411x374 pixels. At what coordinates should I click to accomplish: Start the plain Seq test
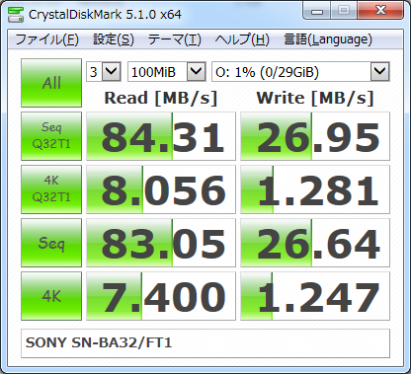(51, 243)
